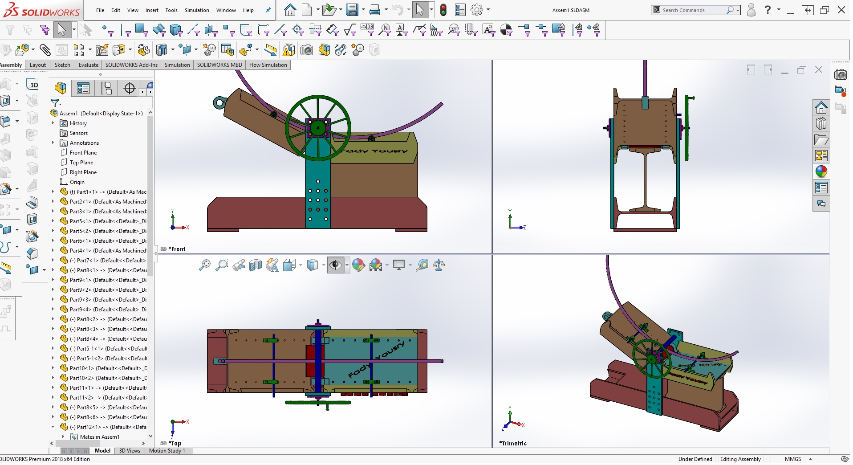The image size is (853, 465).
Task: Open the Edit Appearance color wheel
Action: pyautogui.click(x=359, y=265)
